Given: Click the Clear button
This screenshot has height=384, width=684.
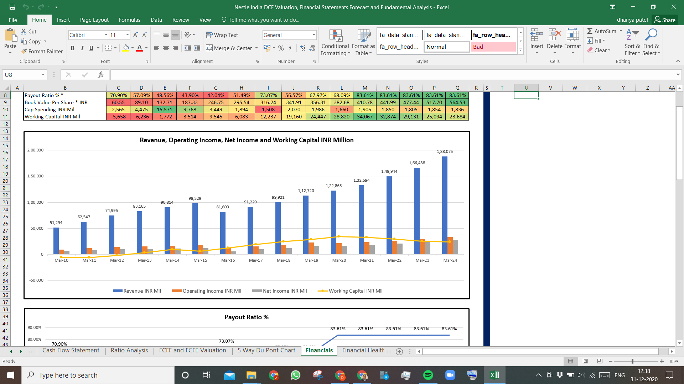Looking at the screenshot, I should tap(599, 50).
